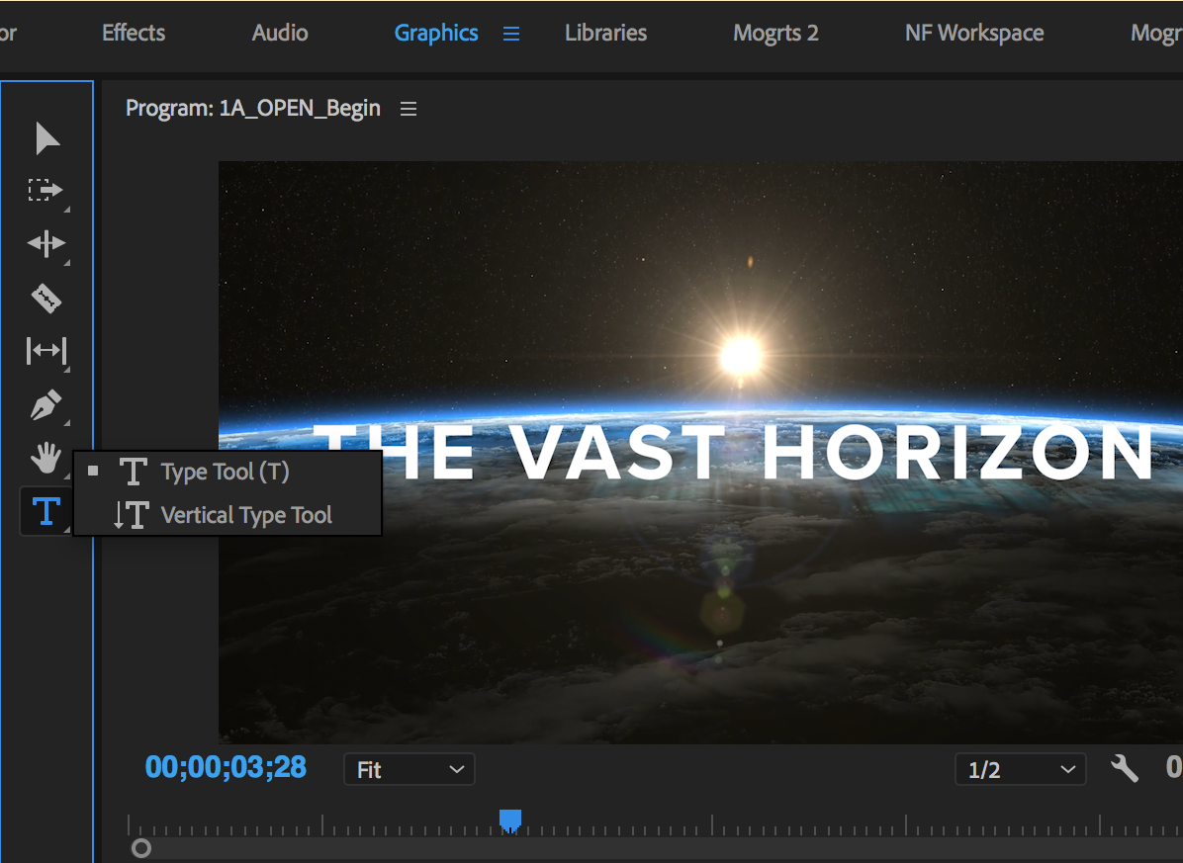This screenshot has height=863, width=1183.
Task: Open the Libraries workspace tab
Action: pos(605,34)
